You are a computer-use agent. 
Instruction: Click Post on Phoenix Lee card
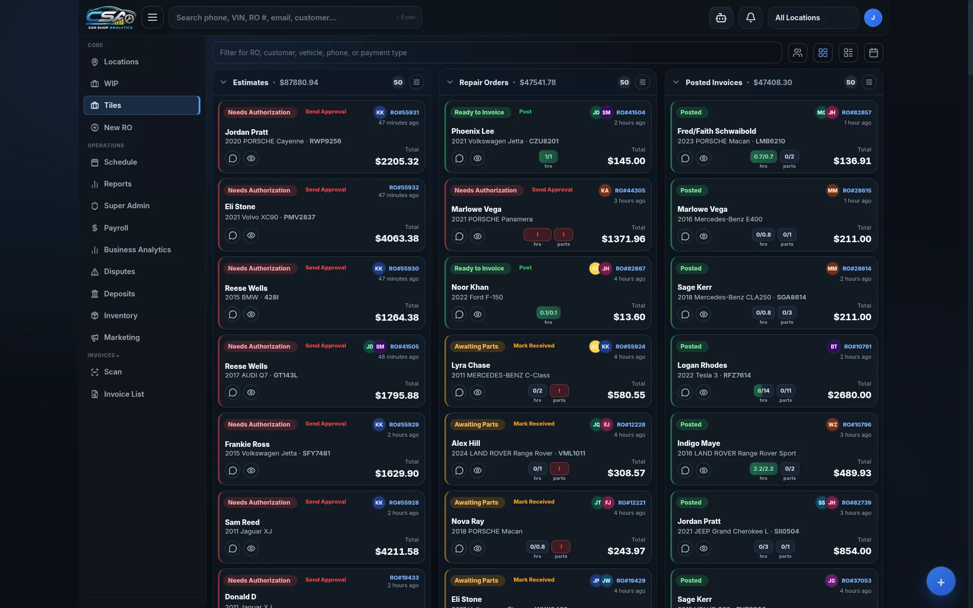526,111
